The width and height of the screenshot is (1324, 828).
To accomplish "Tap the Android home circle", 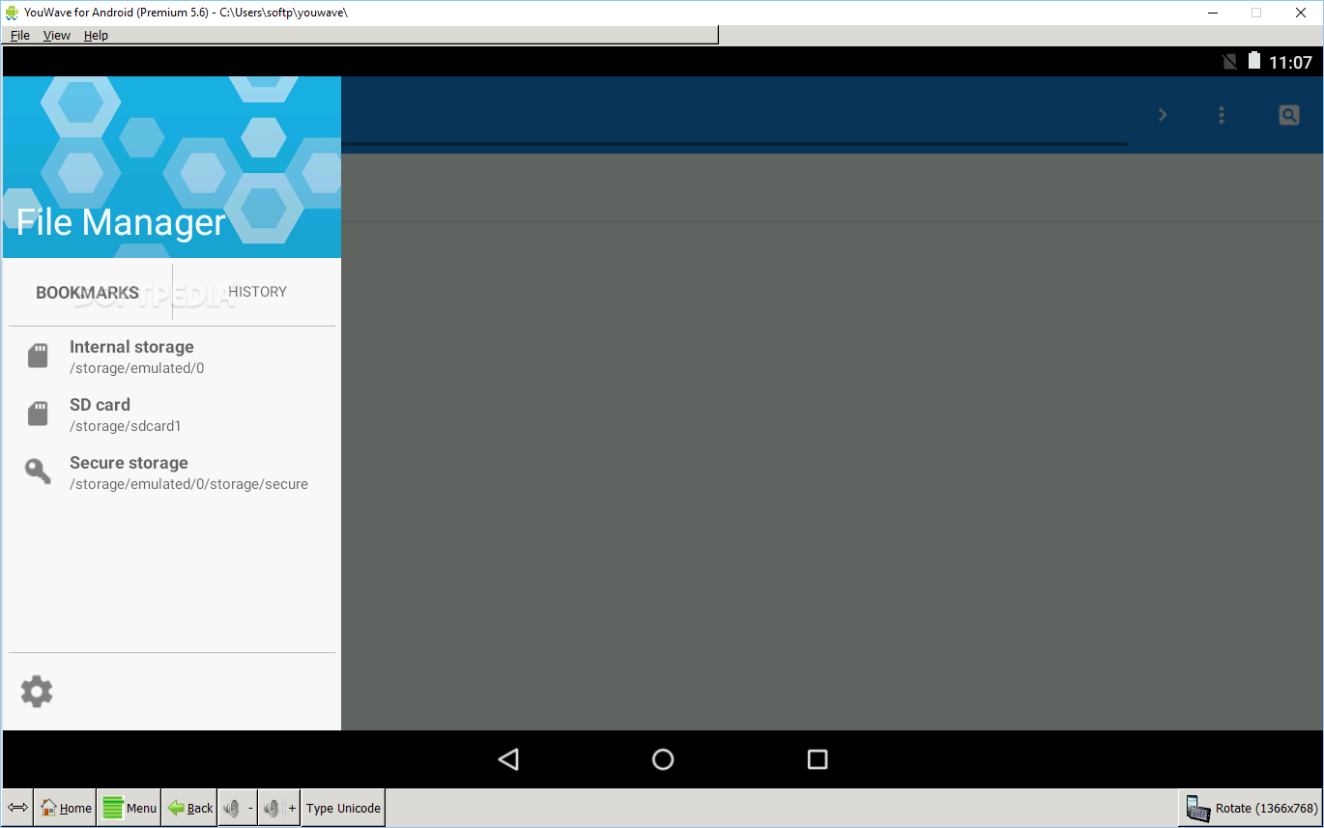I will [663, 759].
